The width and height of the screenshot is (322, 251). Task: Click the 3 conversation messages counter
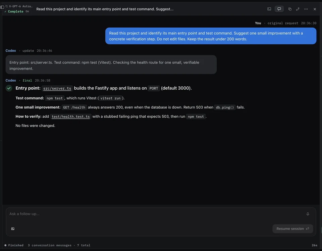point(50,245)
